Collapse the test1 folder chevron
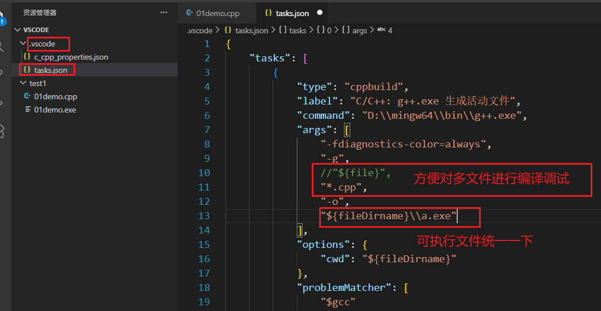The image size is (601, 311). click(23, 83)
